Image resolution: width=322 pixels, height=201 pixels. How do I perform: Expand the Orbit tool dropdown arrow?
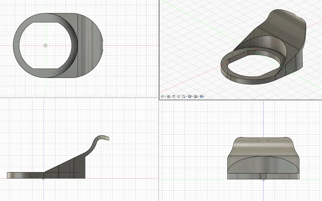[x=166, y=97]
